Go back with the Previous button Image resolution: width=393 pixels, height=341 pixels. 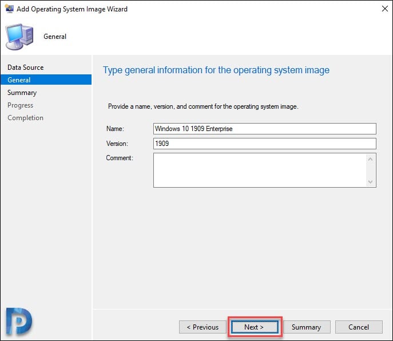point(203,327)
